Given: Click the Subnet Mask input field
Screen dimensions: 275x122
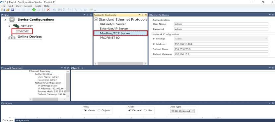Looking at the screenshot, I should [x=221, y=49].
